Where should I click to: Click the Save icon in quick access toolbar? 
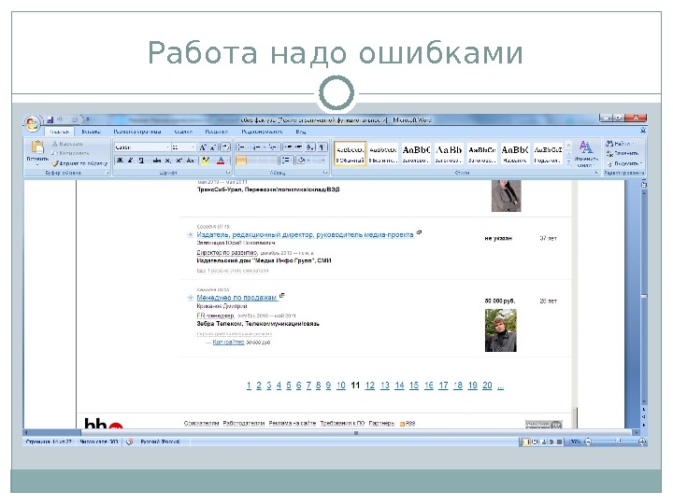click(x=50, y=119)
